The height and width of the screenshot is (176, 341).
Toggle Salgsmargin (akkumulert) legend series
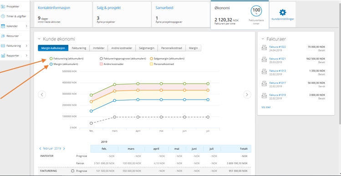coord(167,59)
